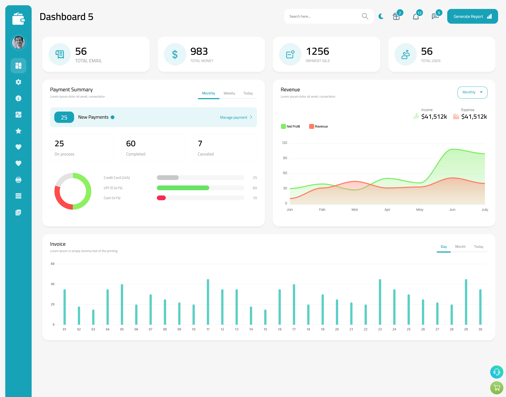Expand the Revenue monthly dropdown

point(471,92)
